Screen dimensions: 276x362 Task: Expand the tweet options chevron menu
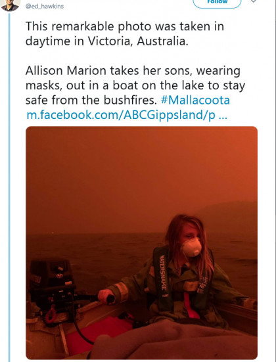254,1
